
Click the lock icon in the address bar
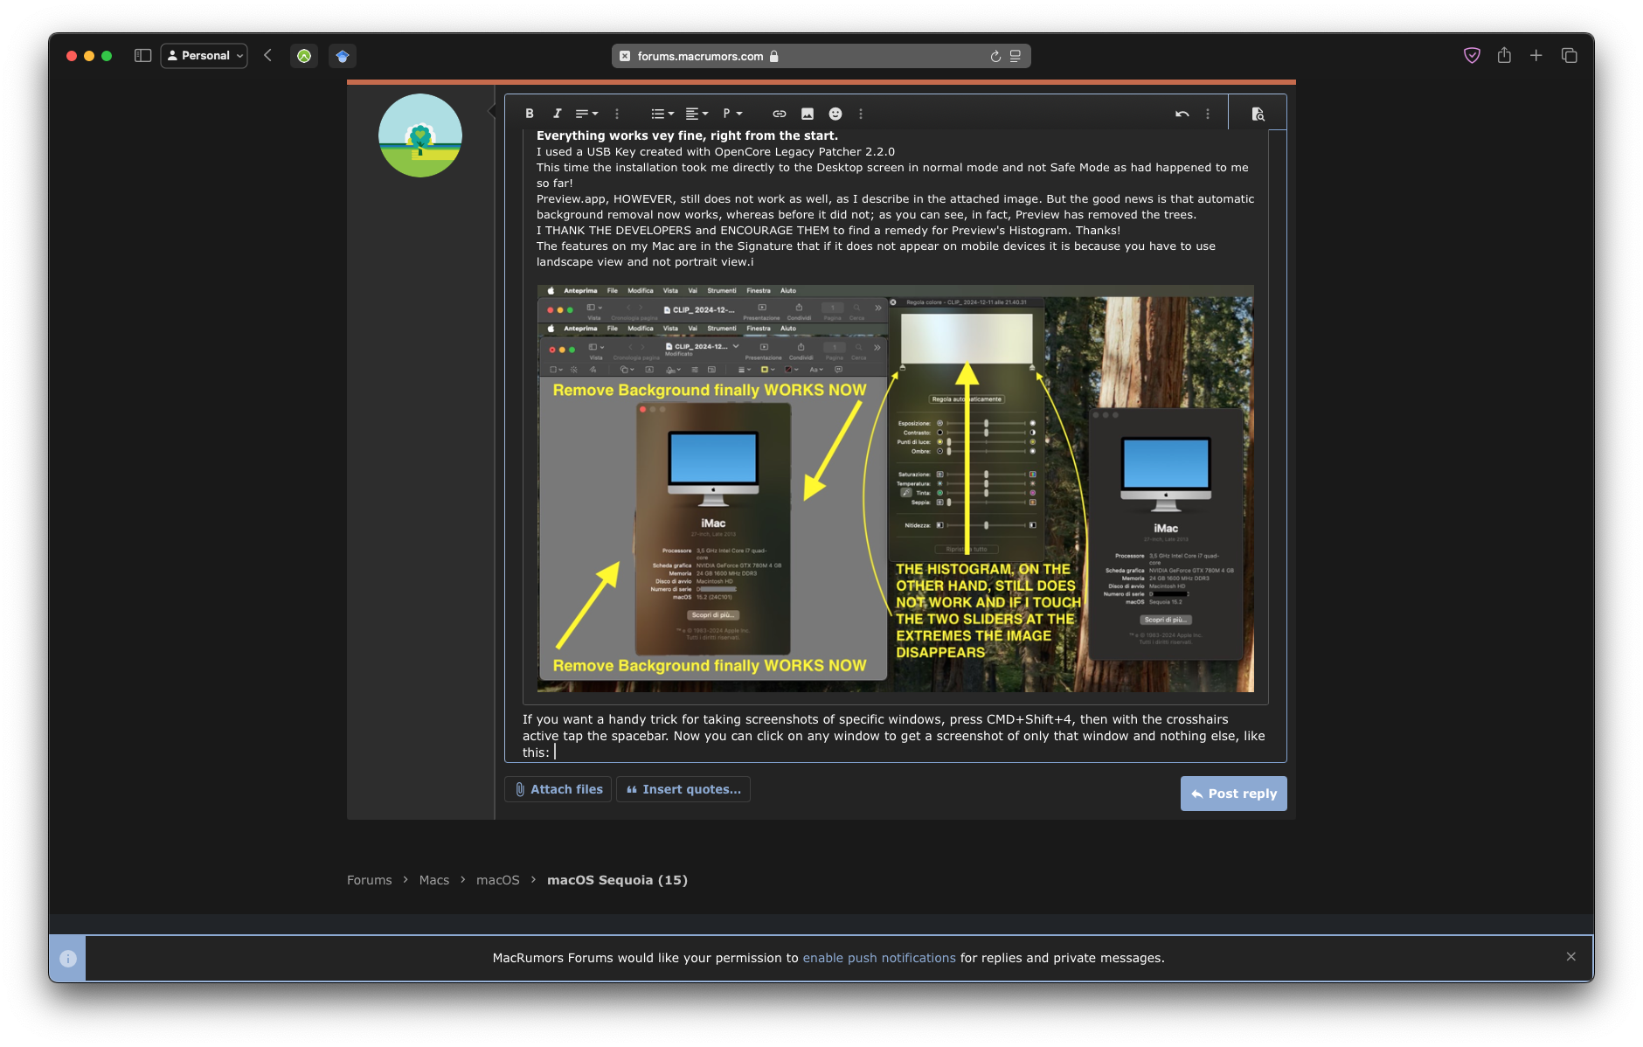(773, 56)
